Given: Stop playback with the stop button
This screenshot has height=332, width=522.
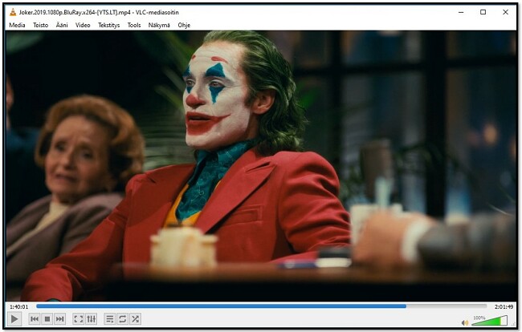Looking at the screenshot, I should (x=47, y=319).
